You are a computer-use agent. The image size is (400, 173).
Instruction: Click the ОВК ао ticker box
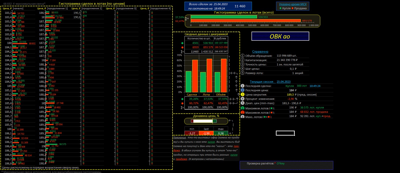(280, 36)
